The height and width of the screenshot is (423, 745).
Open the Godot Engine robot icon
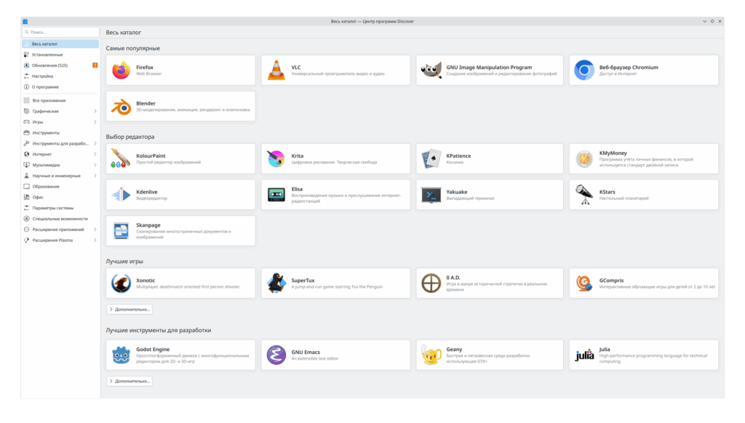pos(121,355)
